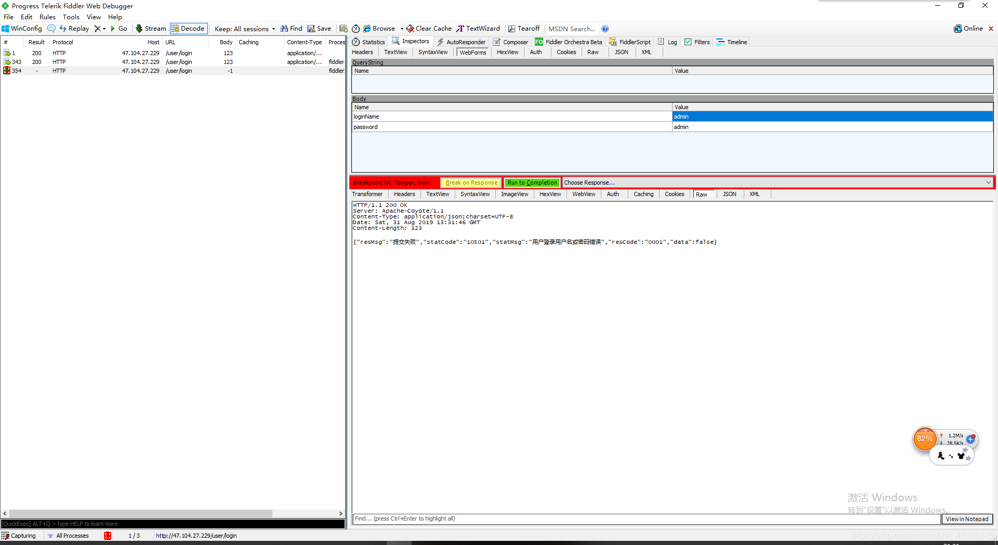Close the toolbar with red X
The width and height of the screenshot is (998, 545).
click(991, 29)
